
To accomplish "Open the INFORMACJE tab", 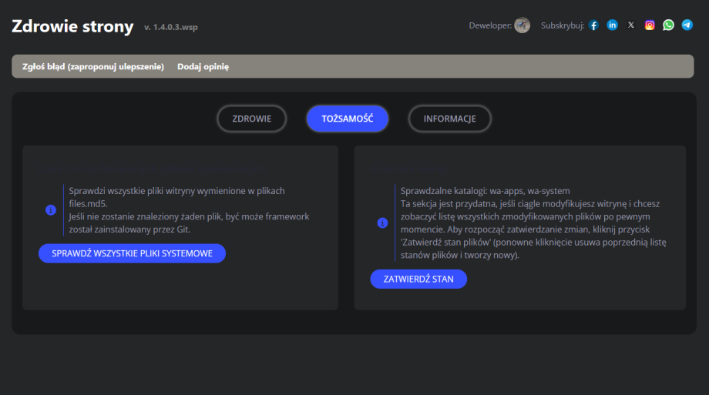I will point(449,119).
